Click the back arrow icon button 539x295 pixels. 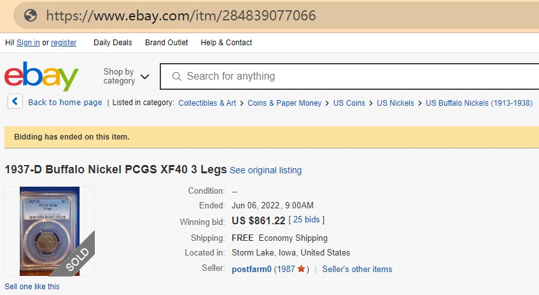click(15, 102)
